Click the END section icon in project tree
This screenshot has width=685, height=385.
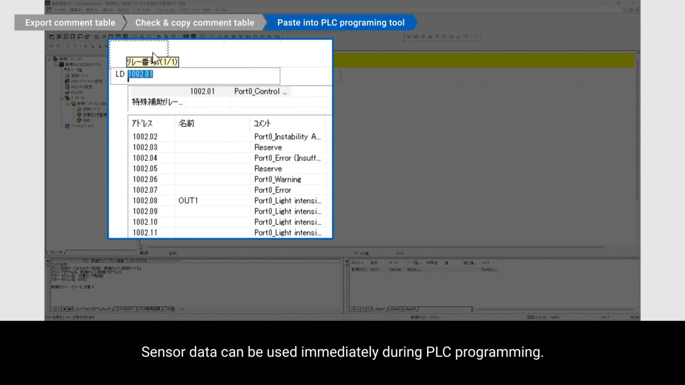(x=79, y=120)
